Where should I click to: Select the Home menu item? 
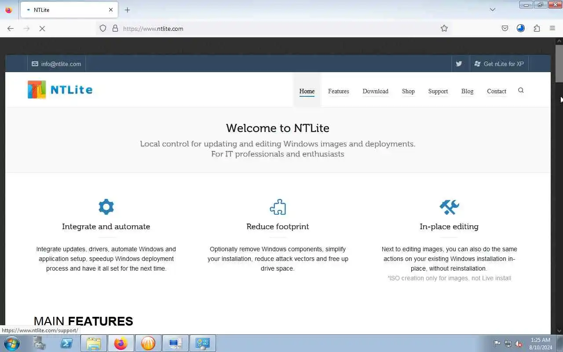click(x=307, y=91)
